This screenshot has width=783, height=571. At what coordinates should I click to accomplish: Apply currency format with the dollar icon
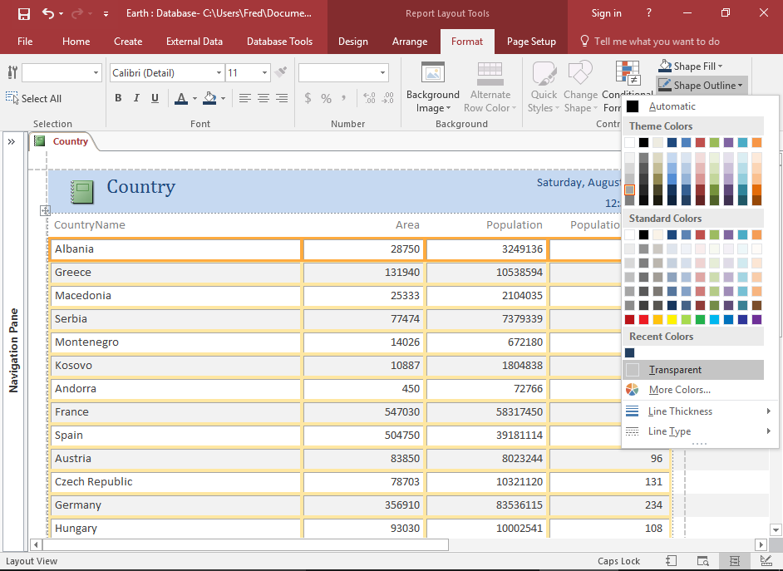pos(307,97)
